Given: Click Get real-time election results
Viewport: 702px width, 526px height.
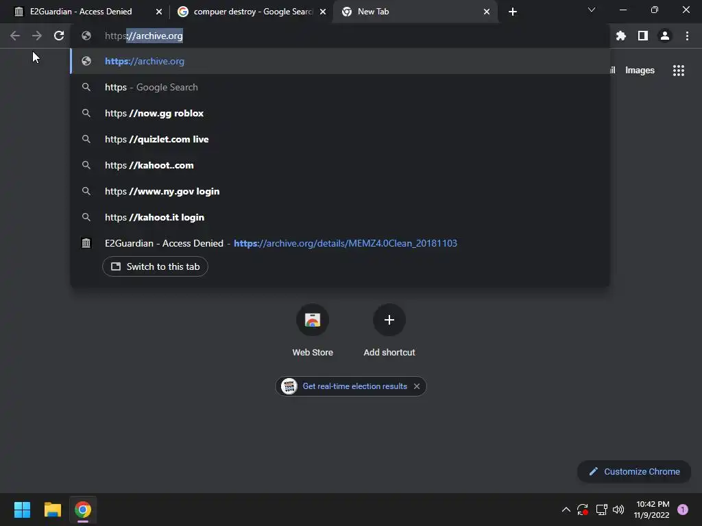Looking at the screenshot, I should pyautogui.click(x=354, y=386).
